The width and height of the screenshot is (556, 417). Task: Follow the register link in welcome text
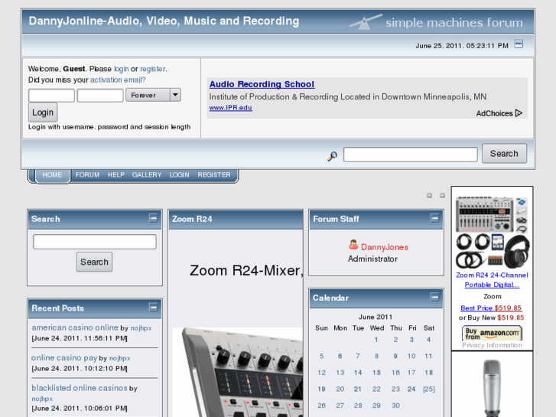[x=152, y=69]
